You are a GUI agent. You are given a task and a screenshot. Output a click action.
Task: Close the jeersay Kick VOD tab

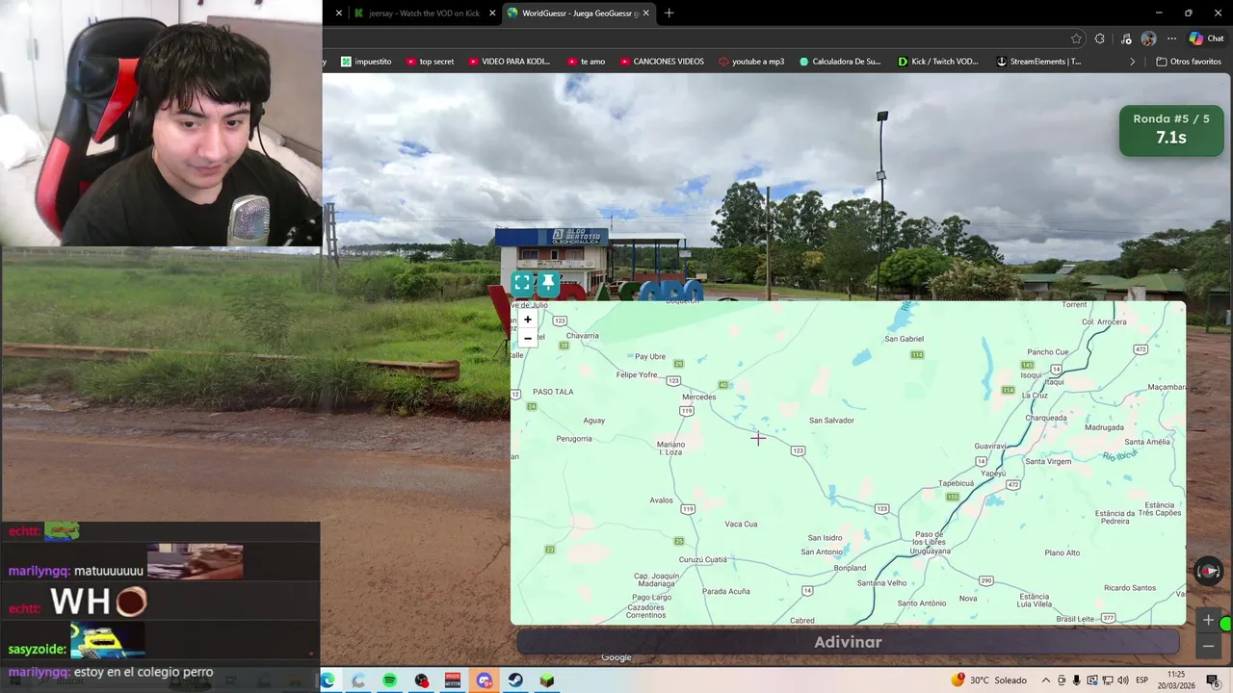pyautogui.click(x=492, y=13)
